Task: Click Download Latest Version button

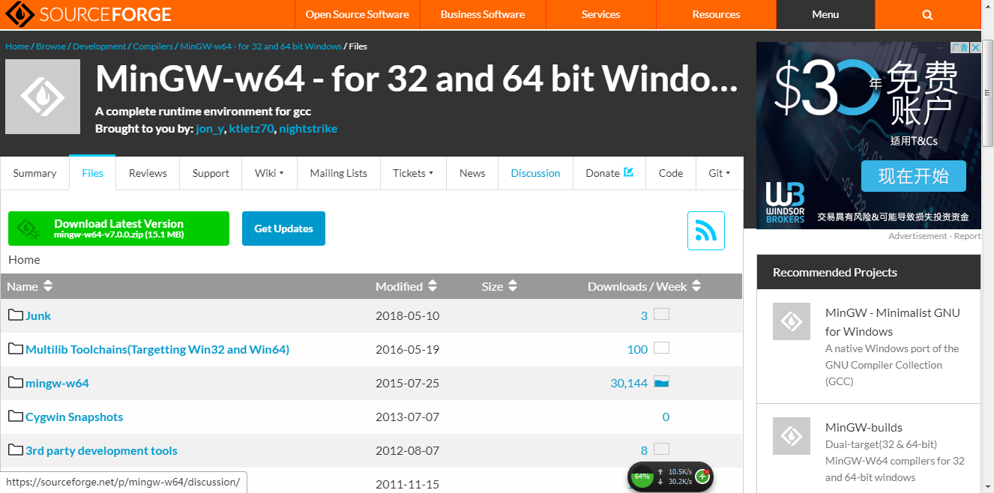Action: coord(118,229)
